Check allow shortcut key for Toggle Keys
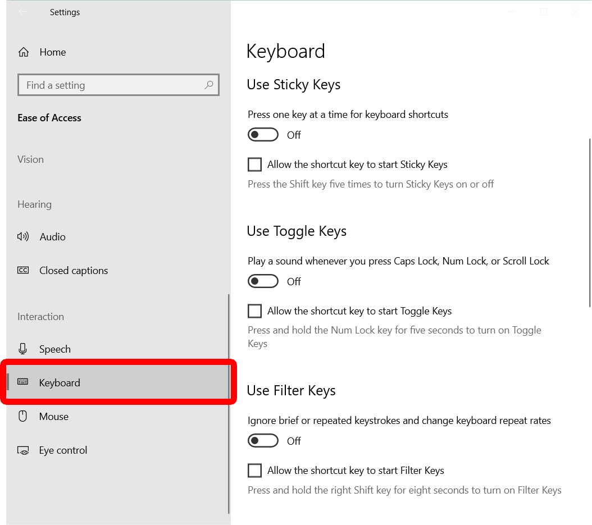The image size is (592, 525). click(x=254, y=311)
